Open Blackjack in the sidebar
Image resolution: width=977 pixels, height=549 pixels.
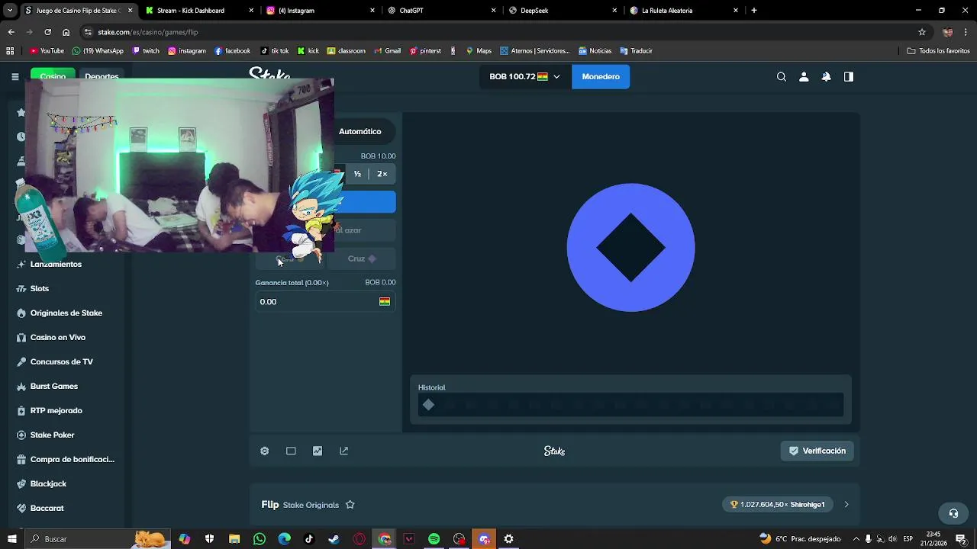[48, 483]
